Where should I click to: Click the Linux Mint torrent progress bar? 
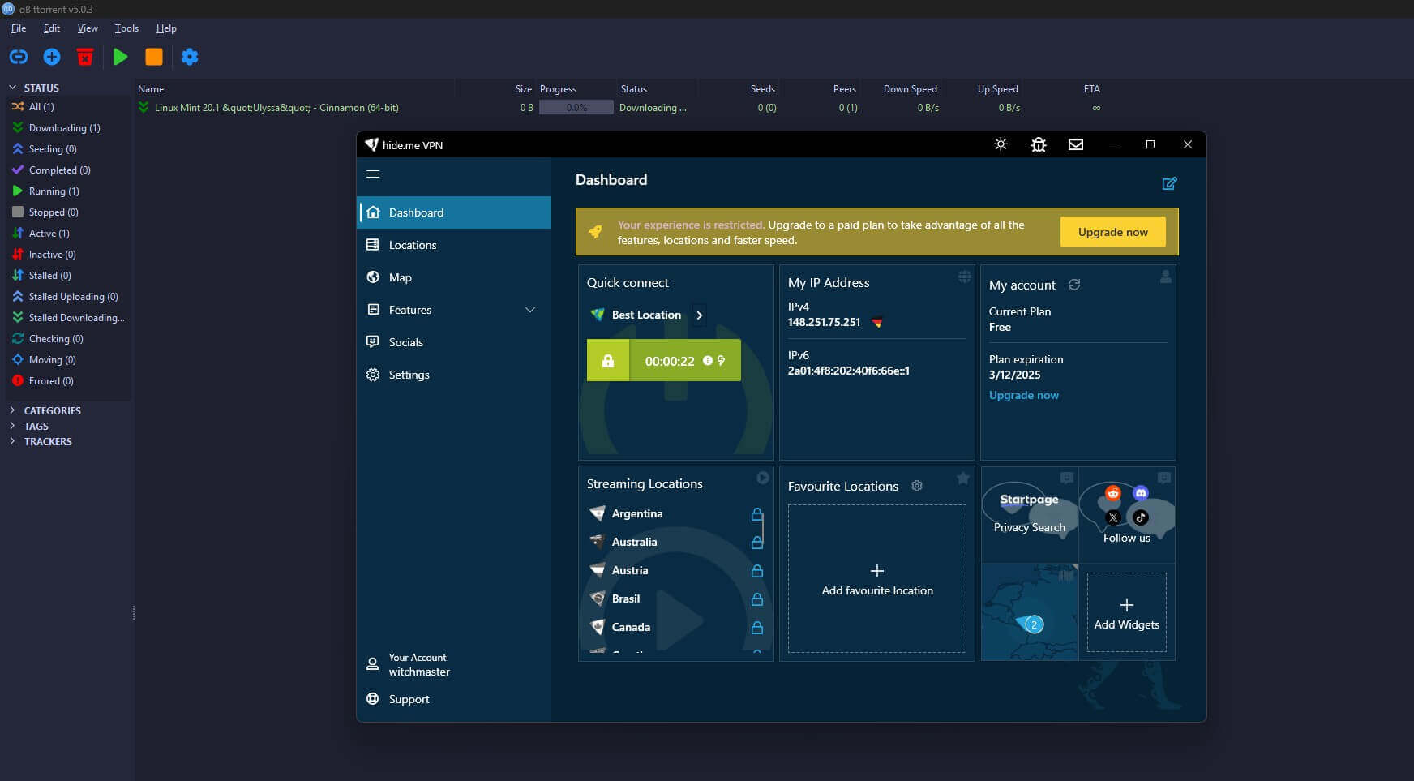pyautogui.click(x=576, y=108)
